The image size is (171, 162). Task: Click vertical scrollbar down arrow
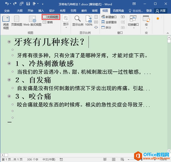(169, 151)
